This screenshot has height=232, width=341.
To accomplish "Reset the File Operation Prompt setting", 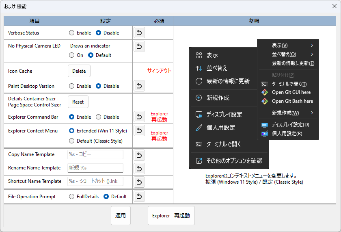I will [x=139, y=197].
